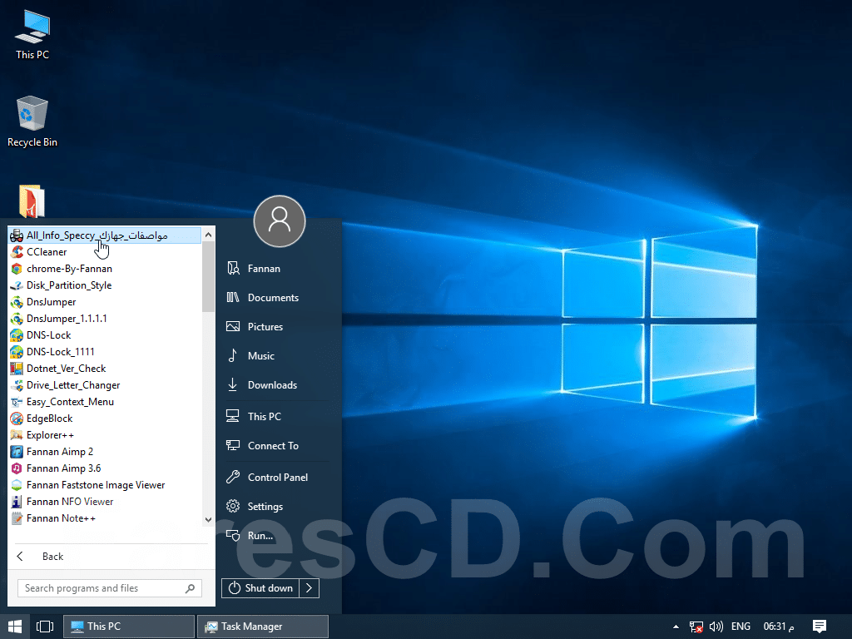Open DNS-Lock_1111 icon
The width and height of the screenshot is (852, 639).
tap(17, 352)
